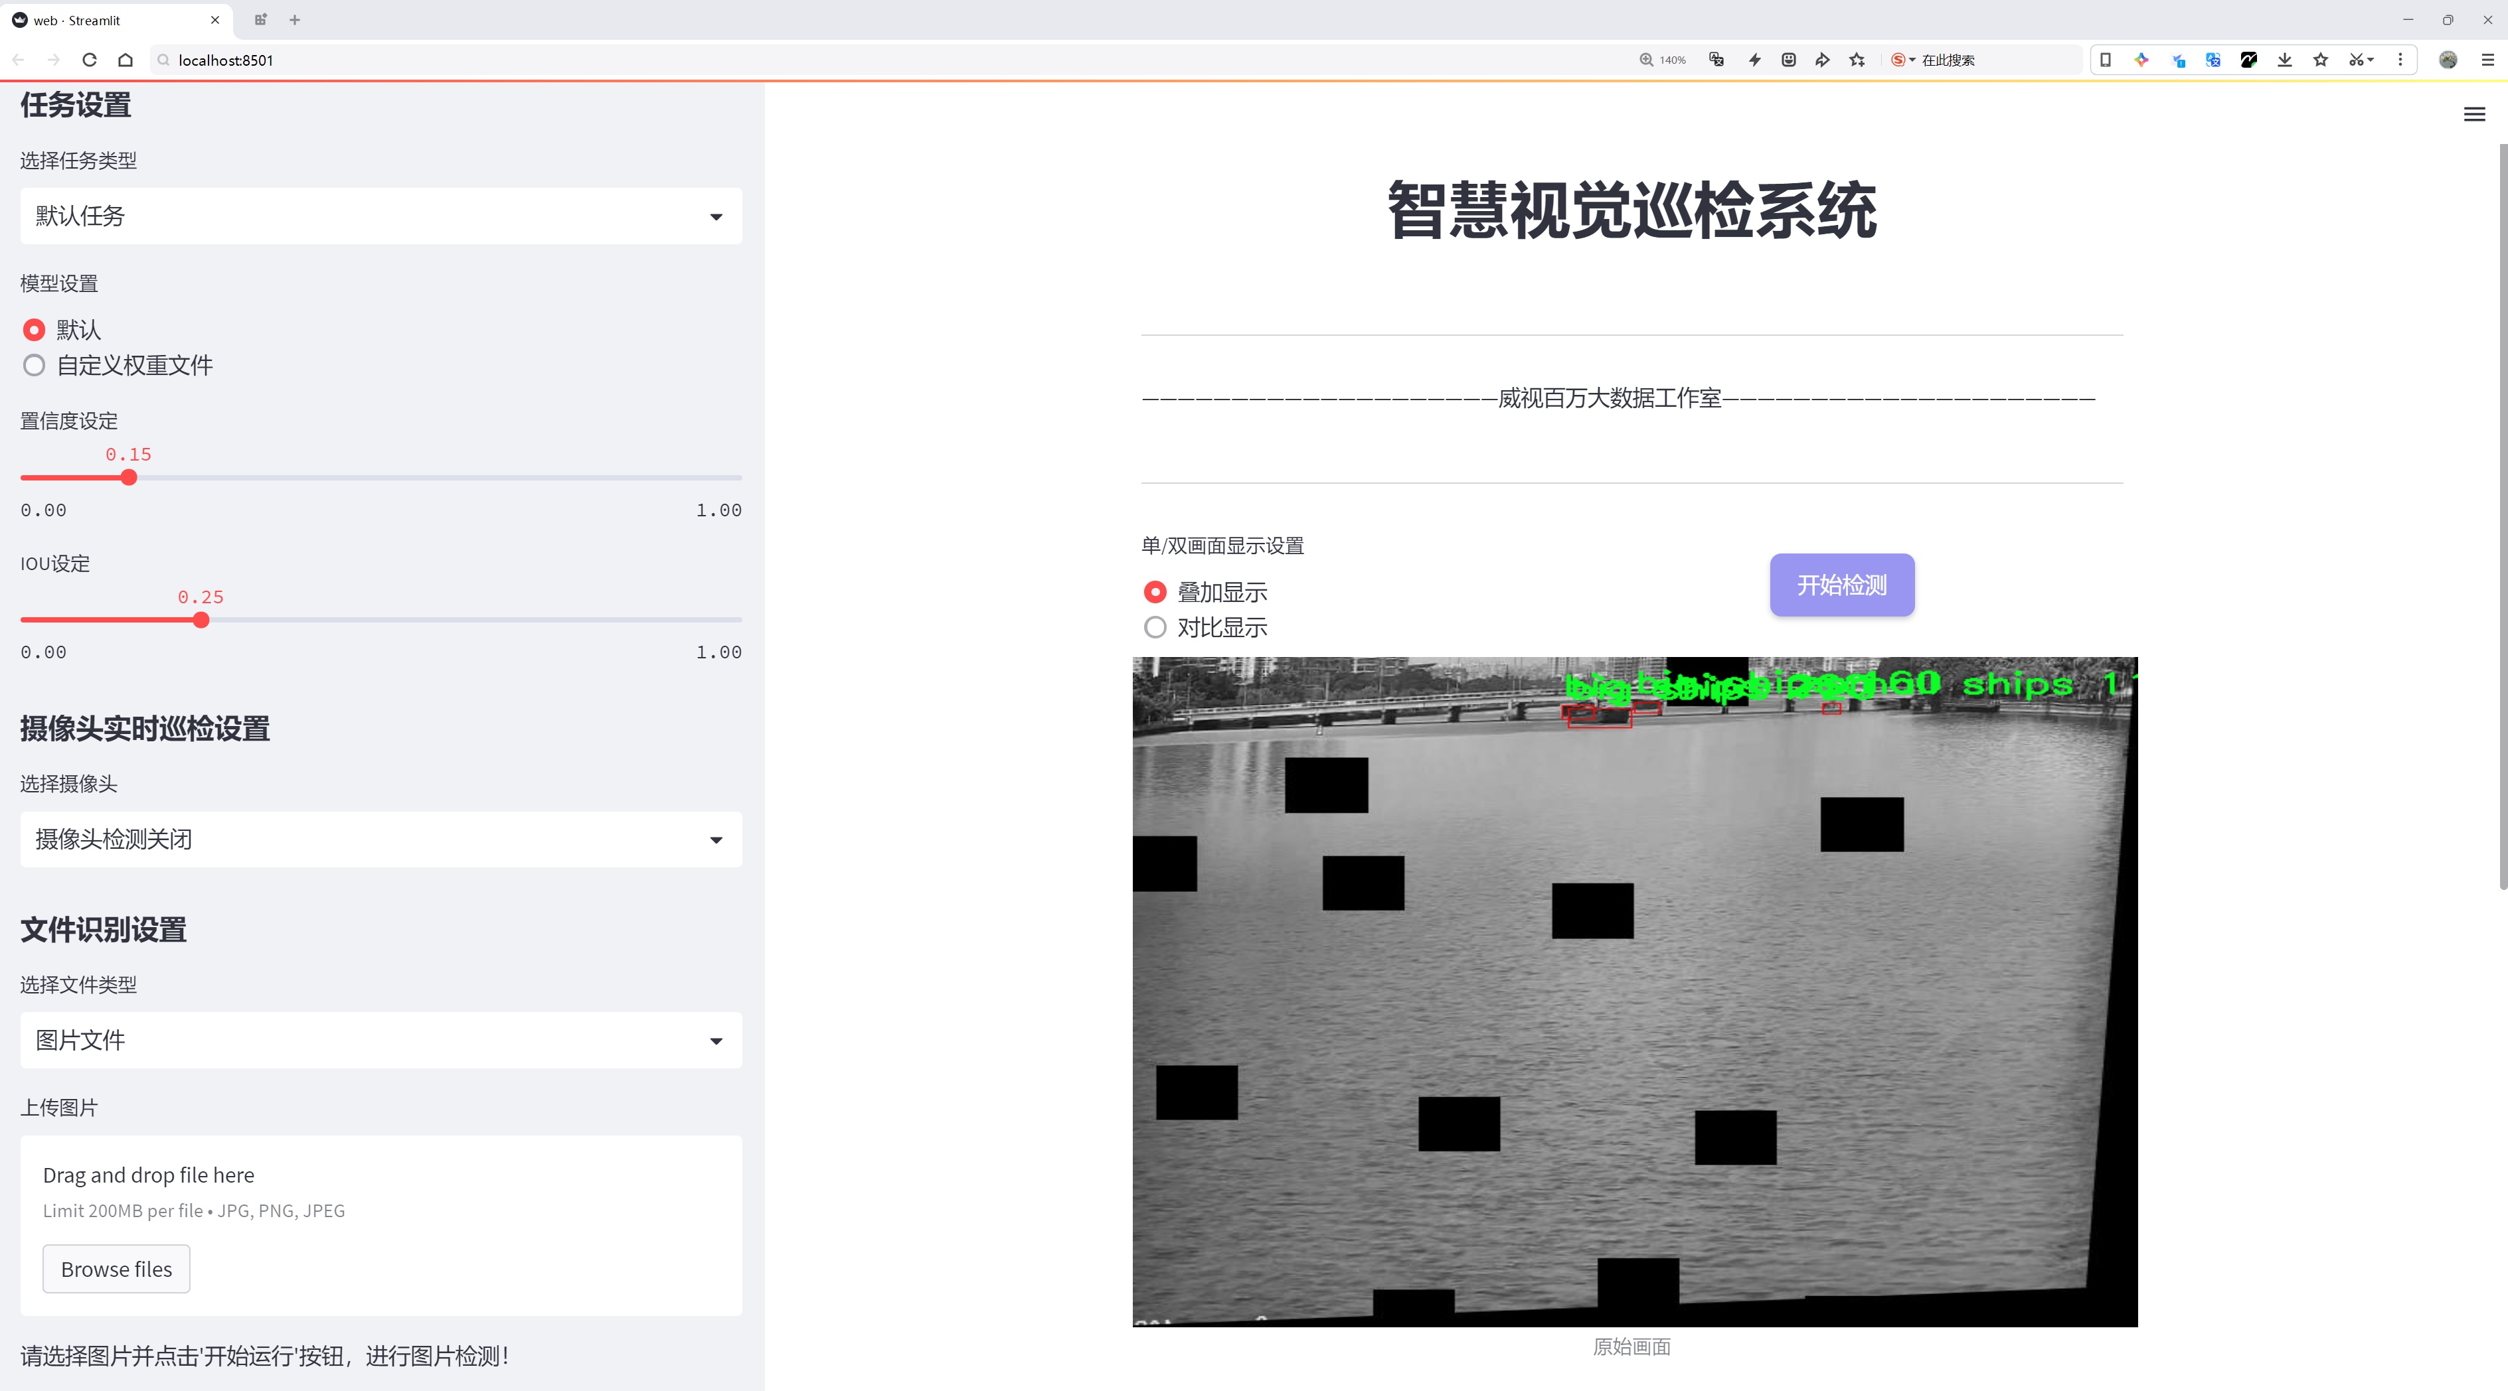
Task: Open the 摄像头检测关闭 camera dropdown
Action: pos(380,840)
